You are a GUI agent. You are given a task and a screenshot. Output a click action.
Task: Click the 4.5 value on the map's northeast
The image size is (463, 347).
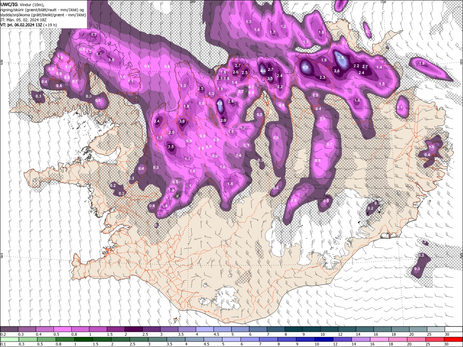coord(305,67)
